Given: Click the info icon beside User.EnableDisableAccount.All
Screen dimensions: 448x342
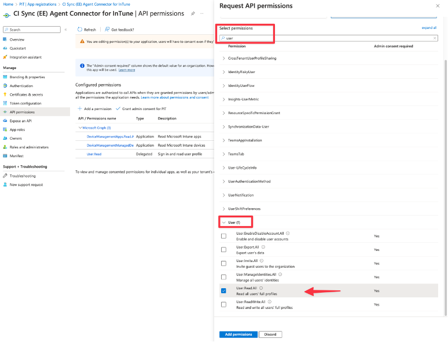Looking at the screenshot, I should tap(288, 233).
